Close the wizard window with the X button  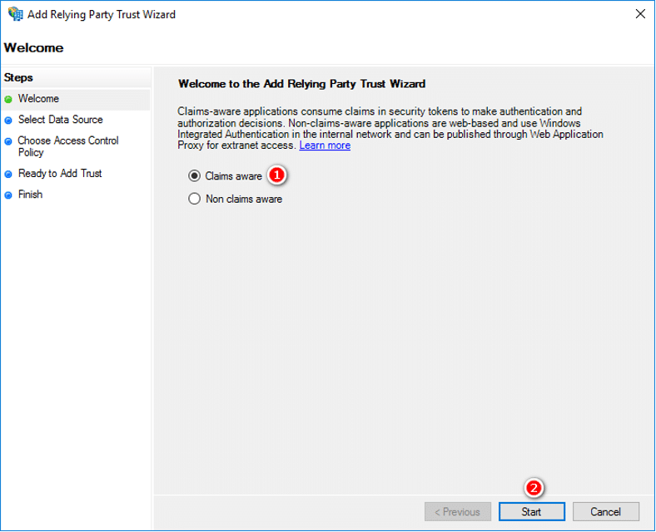639,14
